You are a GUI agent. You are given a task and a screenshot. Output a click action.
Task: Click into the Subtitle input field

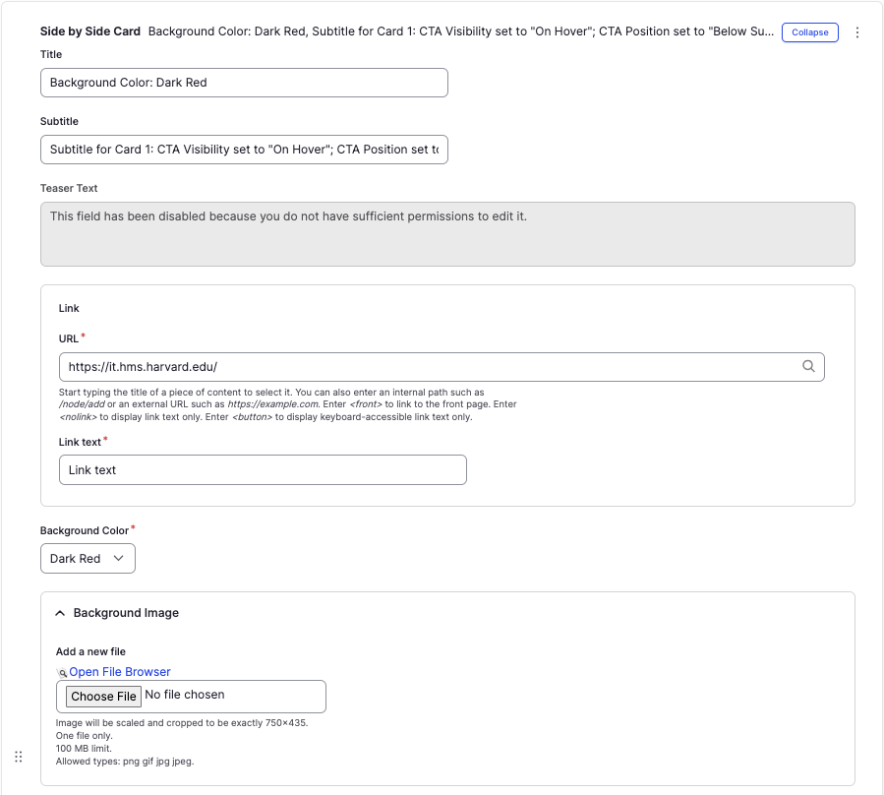[x=244, y=150]
